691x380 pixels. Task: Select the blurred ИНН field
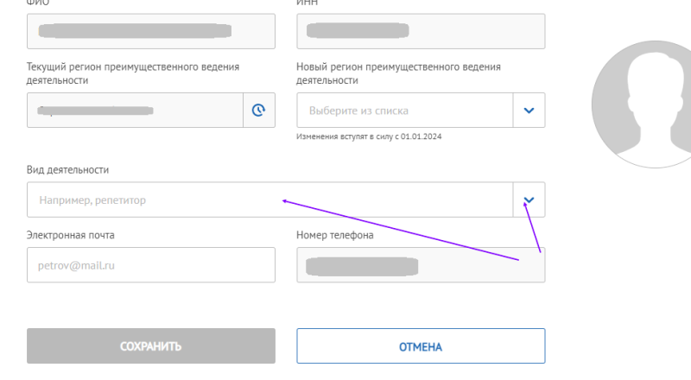(421, 31)
